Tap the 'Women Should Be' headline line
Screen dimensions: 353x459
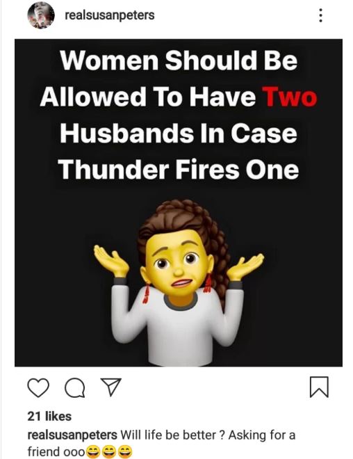pyautogui.click(x=179, y=61)
